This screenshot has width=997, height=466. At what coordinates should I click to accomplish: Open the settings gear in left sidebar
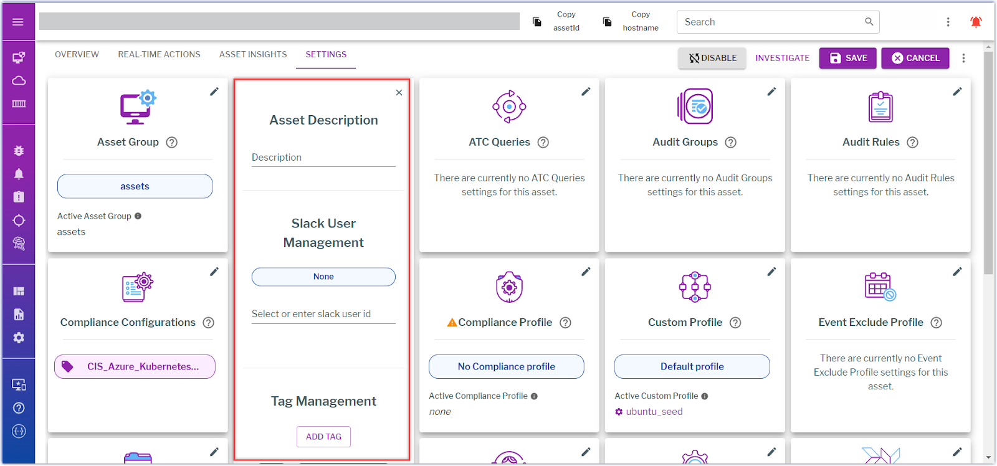click(x=19, y=338)
